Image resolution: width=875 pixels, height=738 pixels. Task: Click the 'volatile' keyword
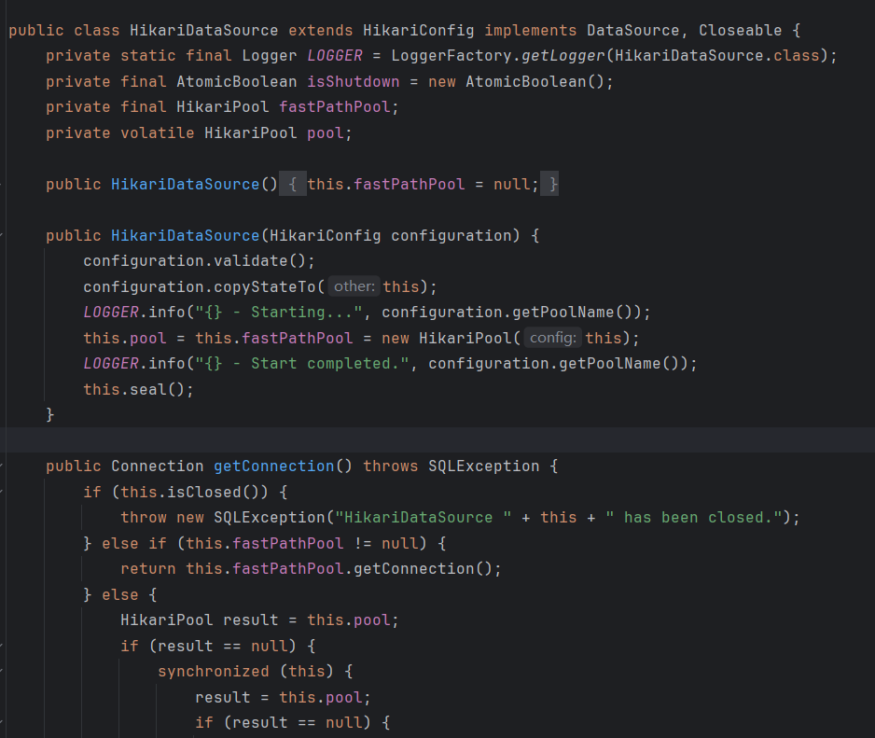158,132
